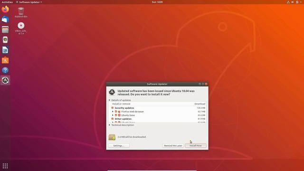Open the Help dock icon
Image resolution: width=304 pixels, height=171 pixels.
(5, 70)
